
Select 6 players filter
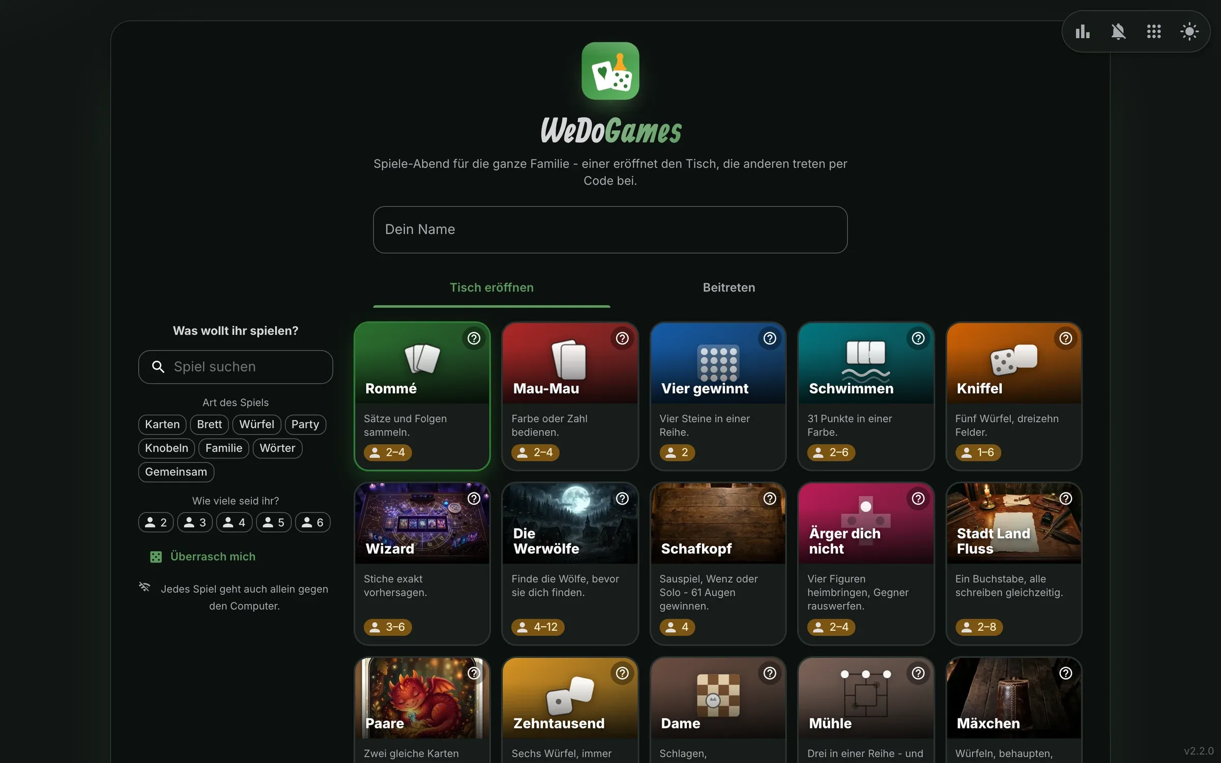tap(312, 522)
